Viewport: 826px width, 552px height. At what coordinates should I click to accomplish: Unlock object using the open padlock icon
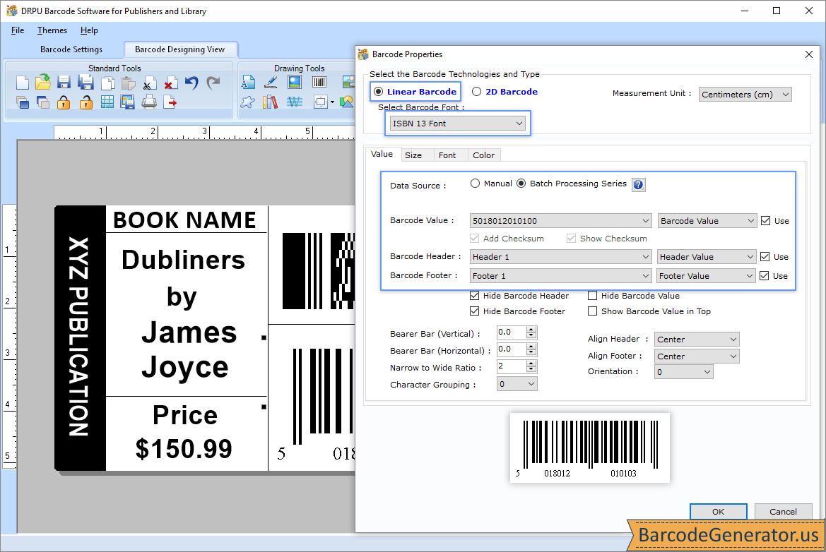[86, 102]
